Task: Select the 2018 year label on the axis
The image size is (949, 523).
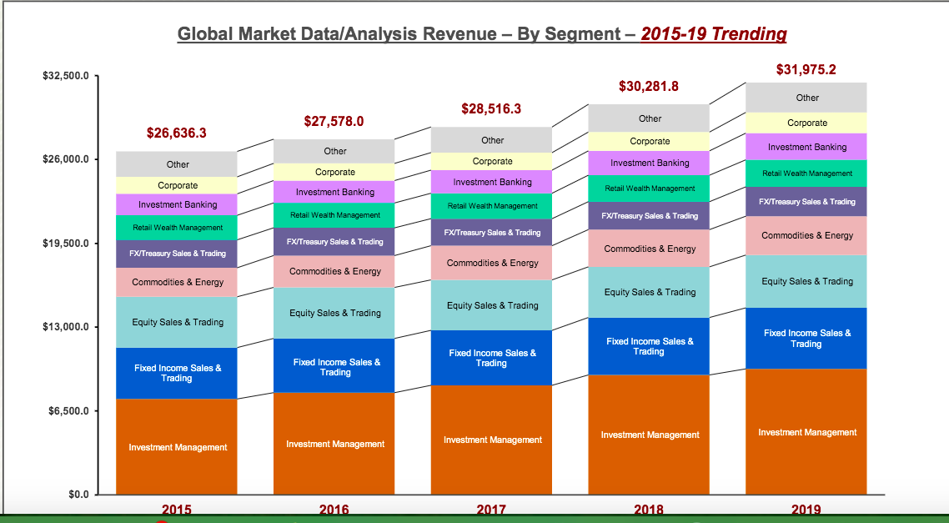Action: coord(649,510)
